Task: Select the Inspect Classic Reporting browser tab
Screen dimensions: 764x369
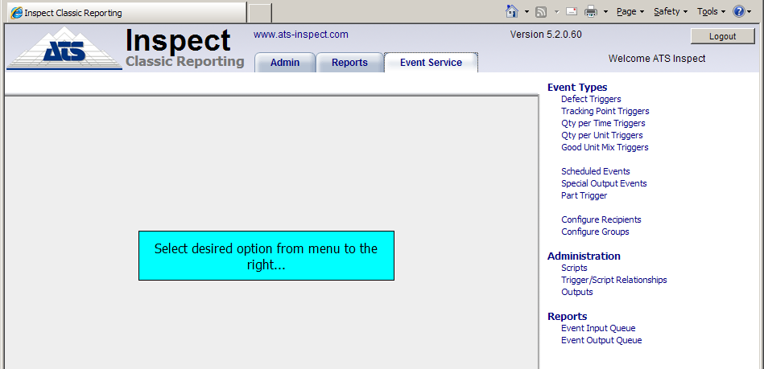Action: coord(128,13)
